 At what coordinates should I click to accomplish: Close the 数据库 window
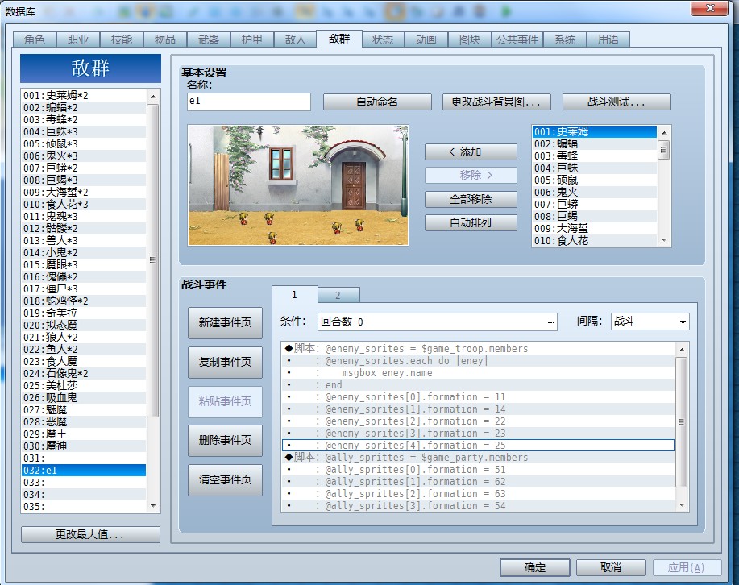point(710,8)
